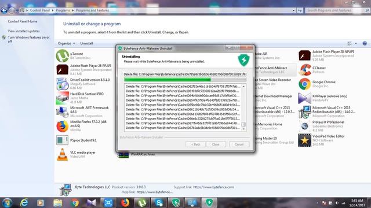Select Adobe Flash Player 28 PPAPI icon

62,70
